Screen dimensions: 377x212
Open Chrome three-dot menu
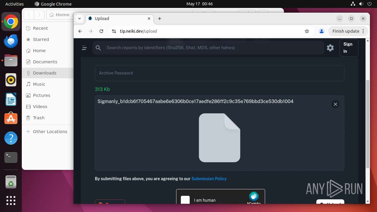[363, 31]
